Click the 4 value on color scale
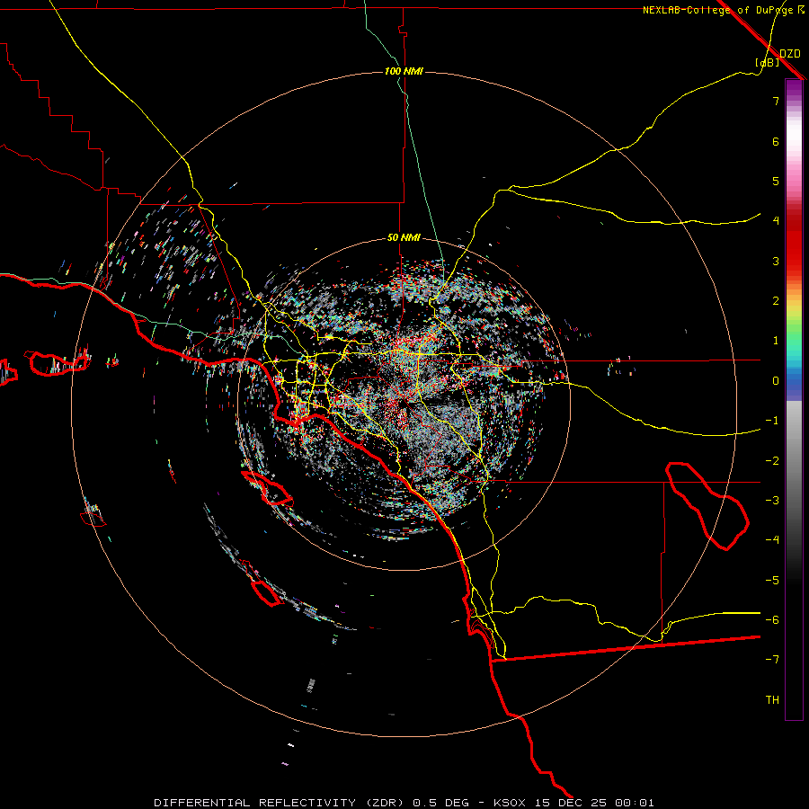The height and width of the screenshot is (809, 809). pyautogui.click(x=776, y=221)
